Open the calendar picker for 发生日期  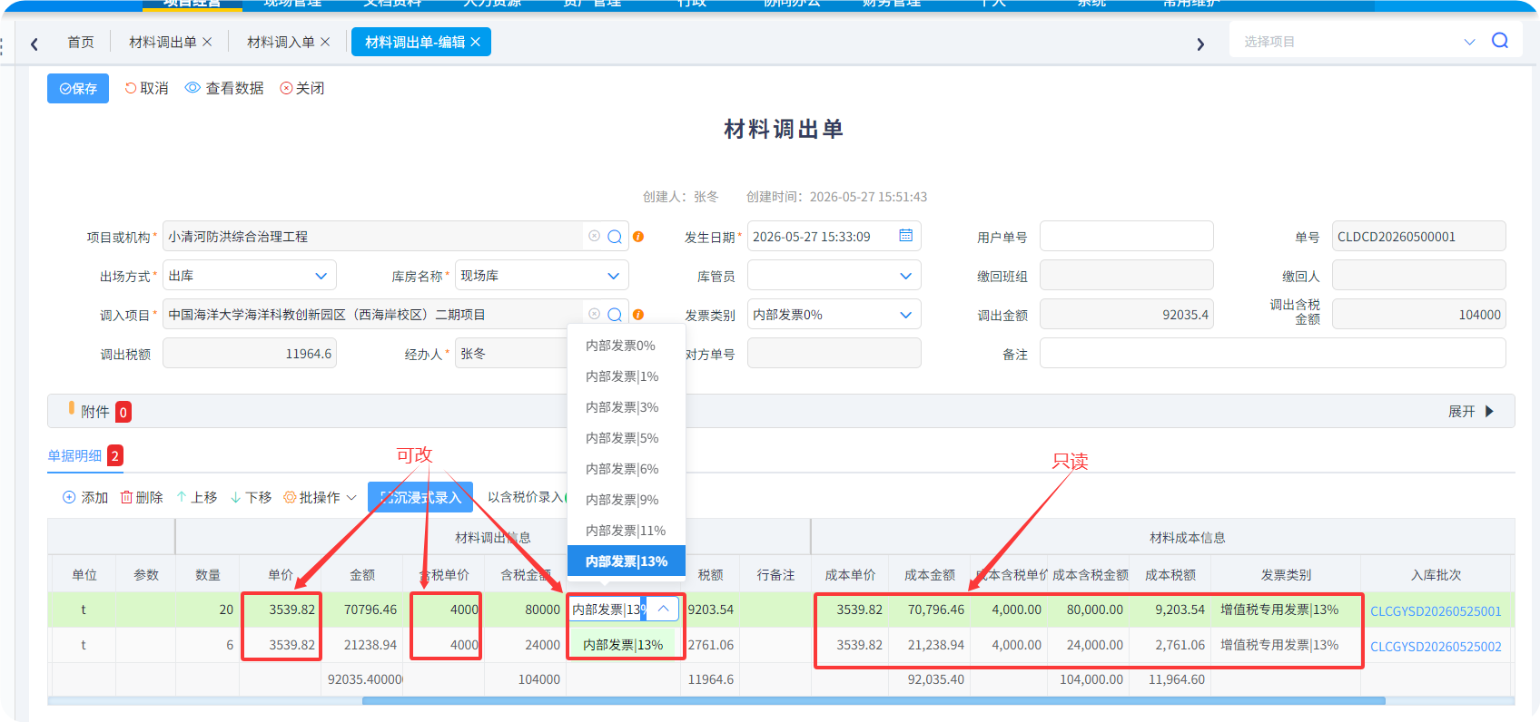point(905,236)
